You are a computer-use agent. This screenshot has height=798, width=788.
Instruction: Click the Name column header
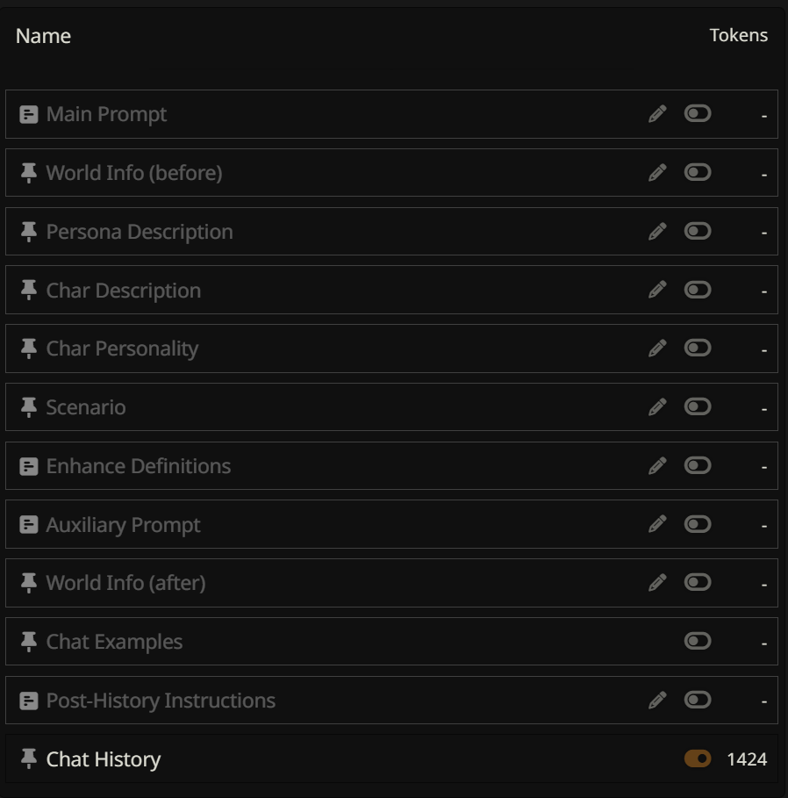tap(43, 36)
